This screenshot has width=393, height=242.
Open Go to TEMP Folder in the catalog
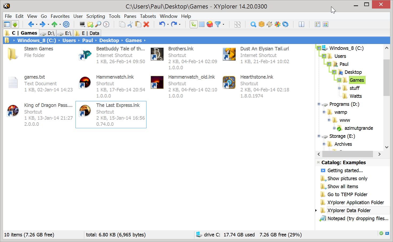pyautogui.click(x=347, y=194)
